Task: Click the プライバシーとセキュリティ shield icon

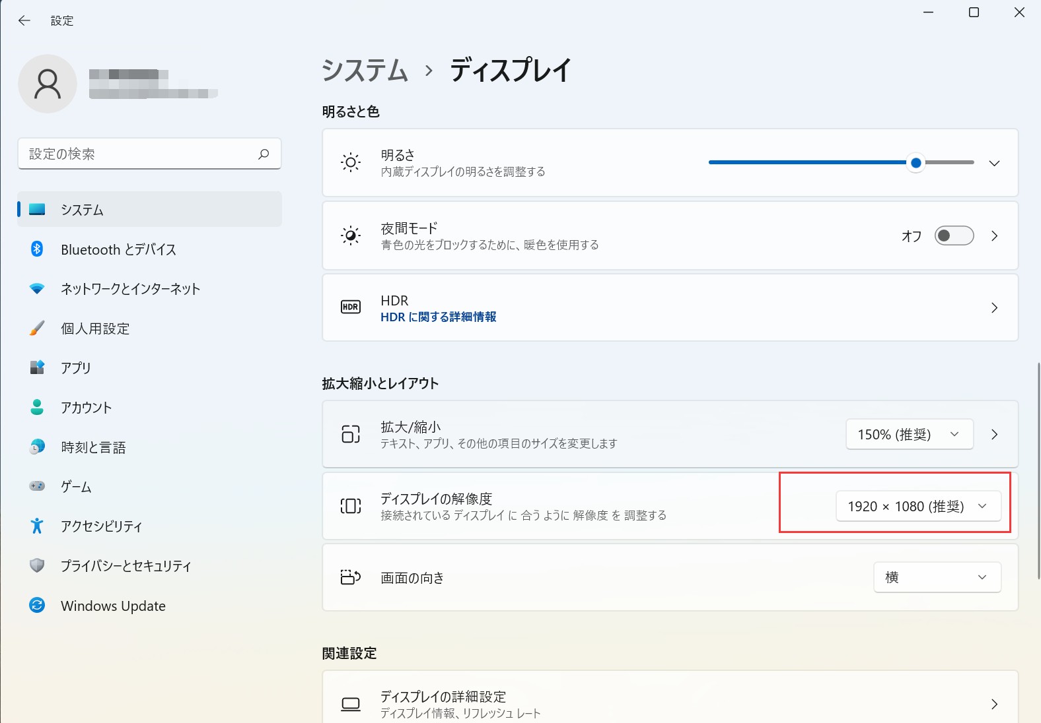Action: pos(37,565)
